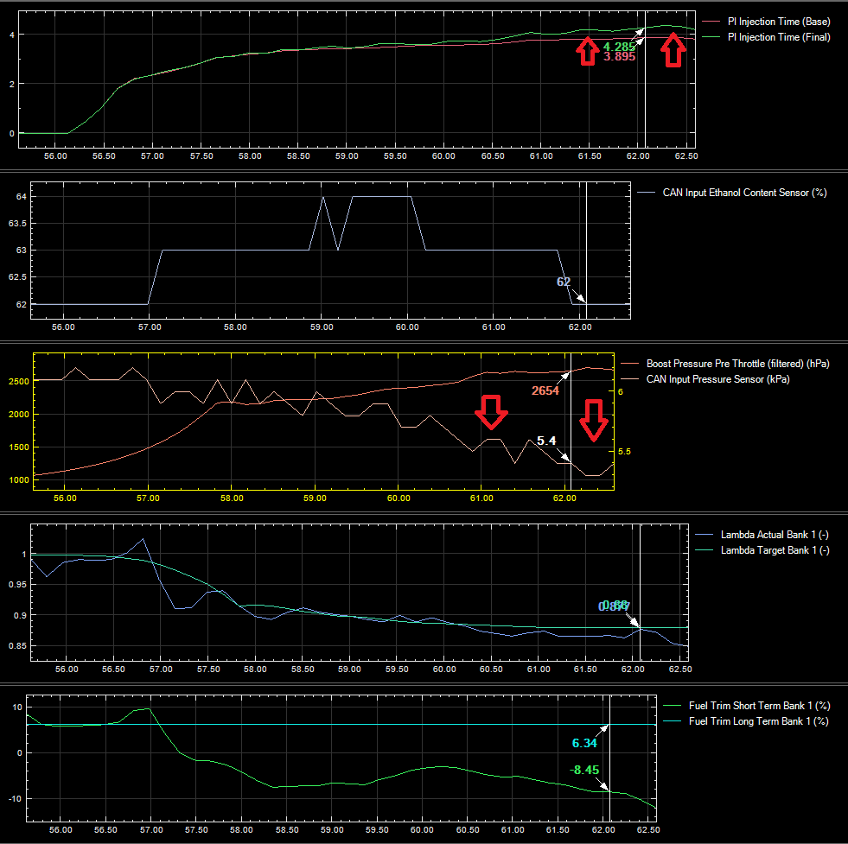Select PI Injection Time (Final) legend entry
The image size is (848, 844).
(x=778, y=37)
